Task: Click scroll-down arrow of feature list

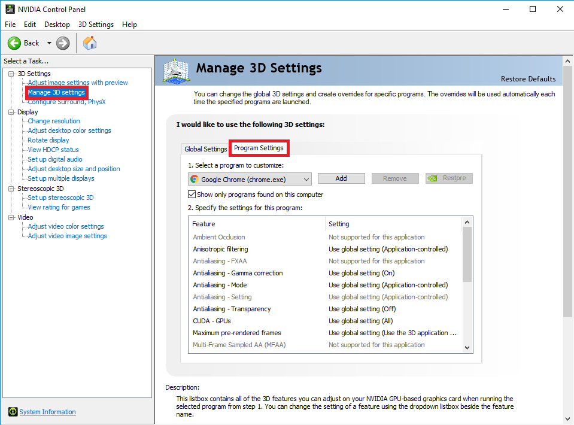Action: 467,347
